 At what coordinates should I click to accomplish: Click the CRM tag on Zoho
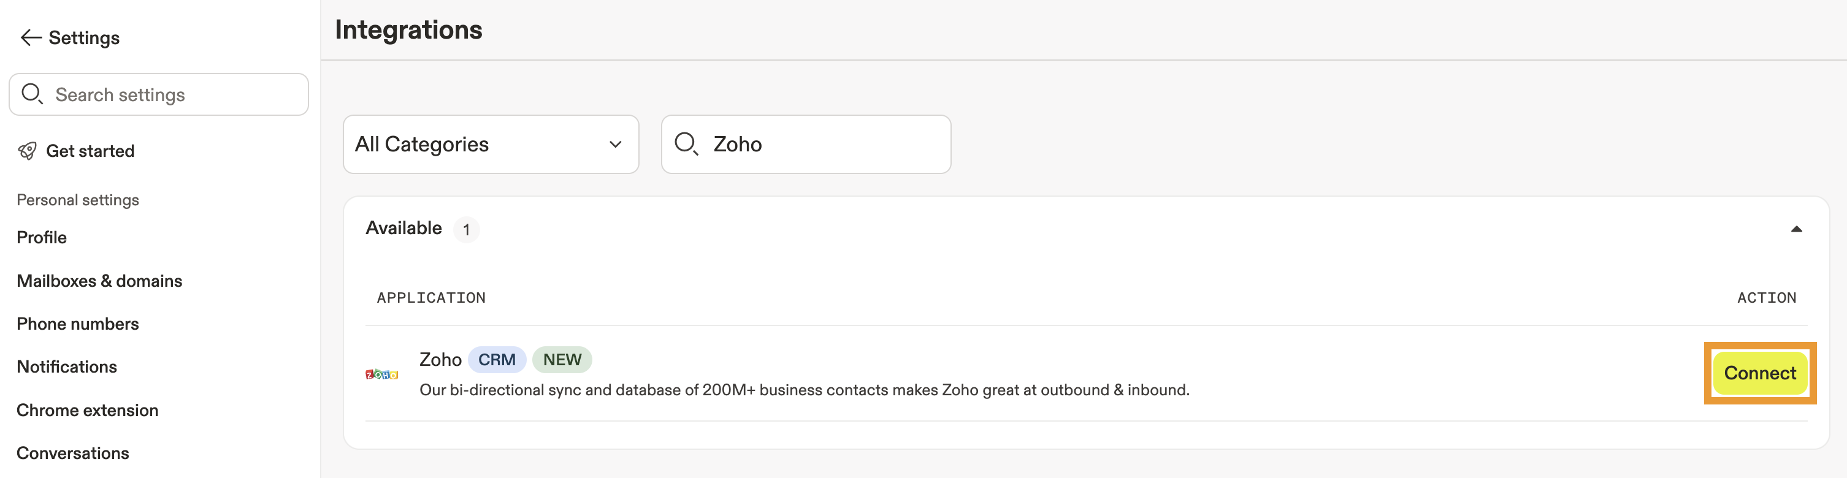[x=497, y=360]
